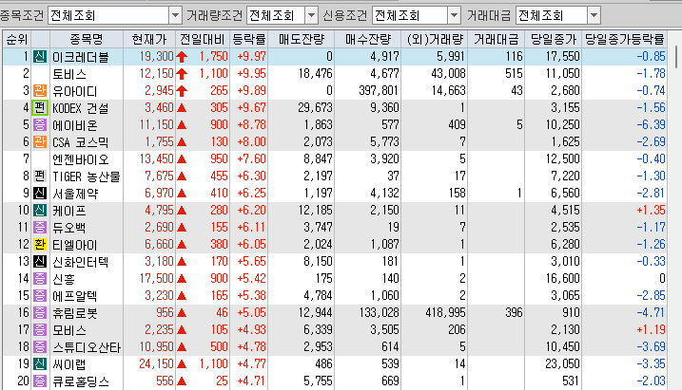Click the upper-limit arrow in 유아이디 row
The height and width of the screenshot is (390, 682).
pyautogui.click(x=182, y=91)
